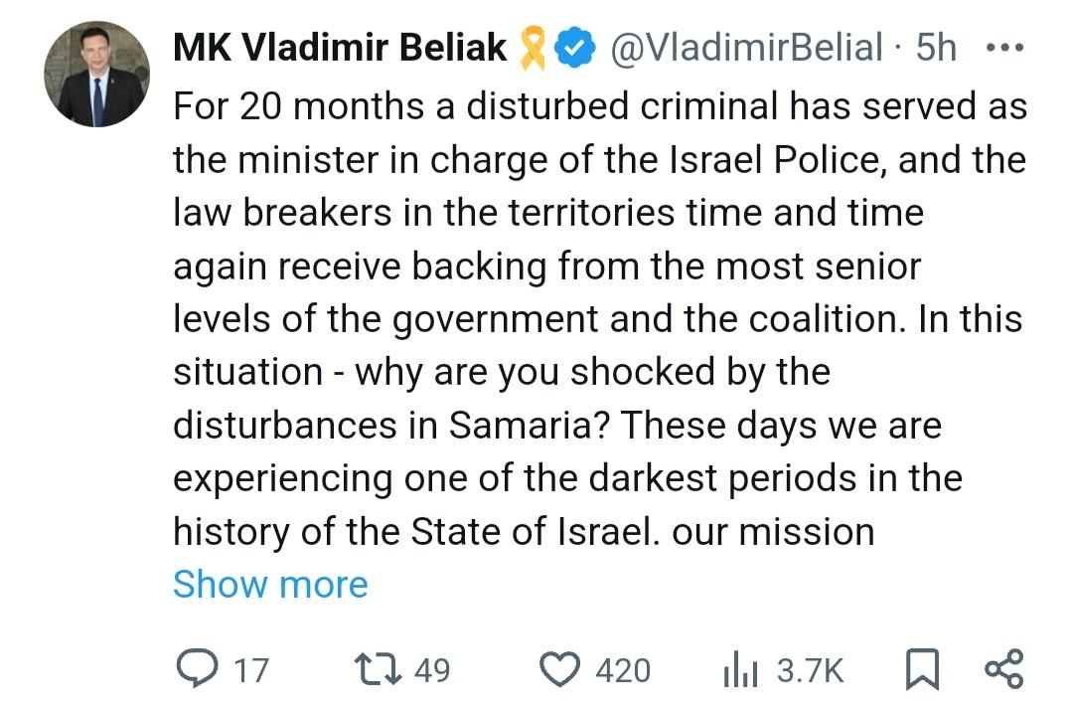Click the 3.7K views count

pyautogui.click(x=810, y=670)
